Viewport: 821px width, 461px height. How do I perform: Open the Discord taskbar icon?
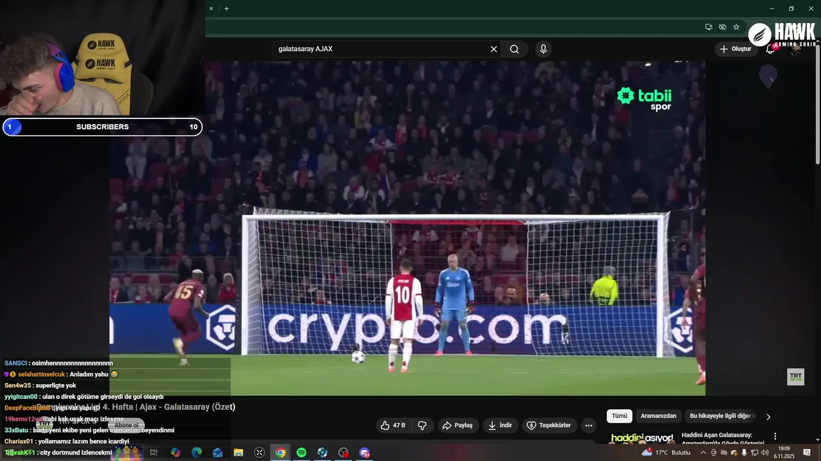tap(364, 453)
